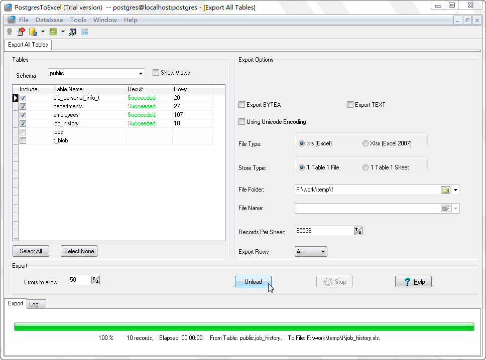Image resolution: width=486 pixels, height=360 pixels.
Task: Minimize the inner MDI window
Action: click(457, 21)
